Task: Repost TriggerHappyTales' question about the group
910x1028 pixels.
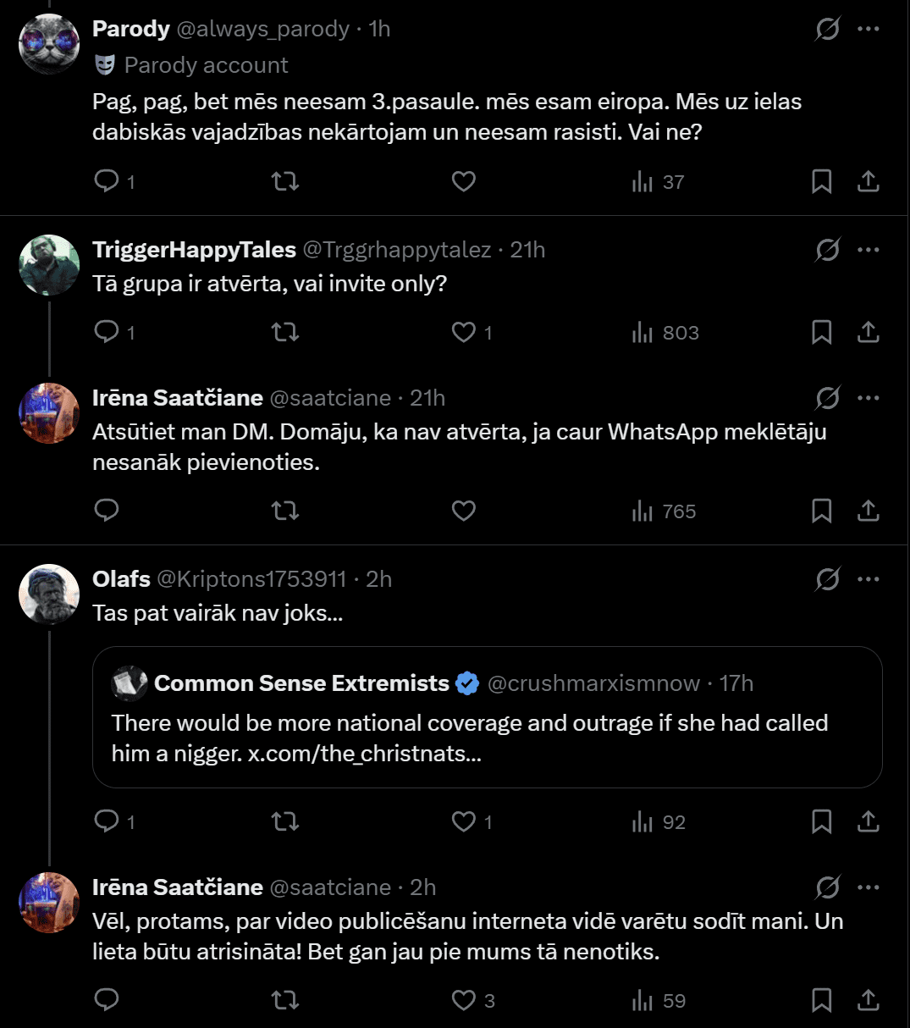Action: [285, 332]
